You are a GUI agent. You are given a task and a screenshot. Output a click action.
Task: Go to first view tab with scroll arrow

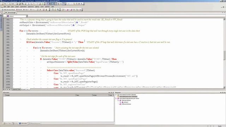4,89
